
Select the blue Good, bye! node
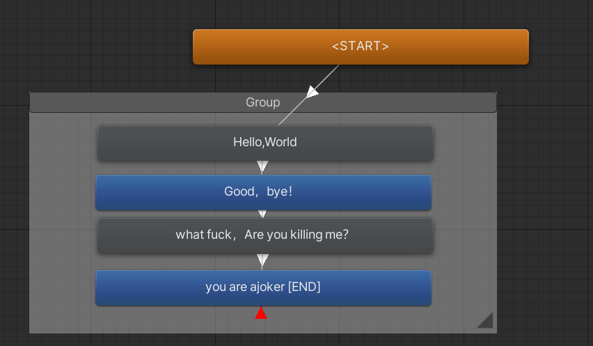click(x=263, y=192)
